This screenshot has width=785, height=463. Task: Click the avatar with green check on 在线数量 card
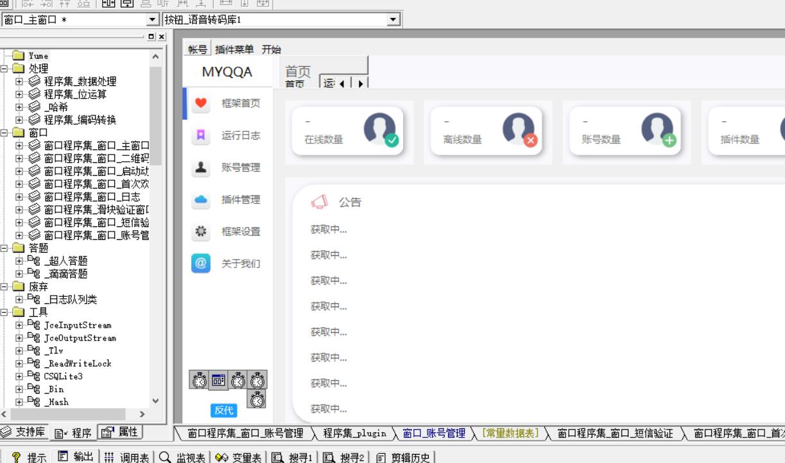click(381, 130)
